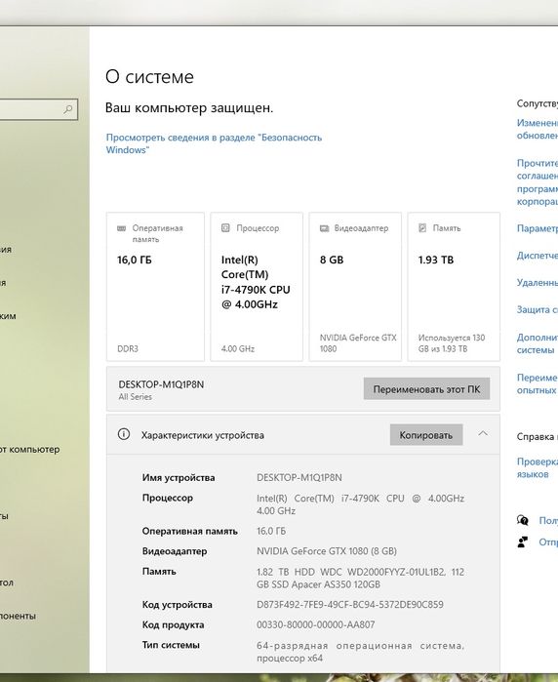The width and height of the screenshot is (558, 682).
Task: Click the Код устройства value D873F492
Action: [350, 605]
